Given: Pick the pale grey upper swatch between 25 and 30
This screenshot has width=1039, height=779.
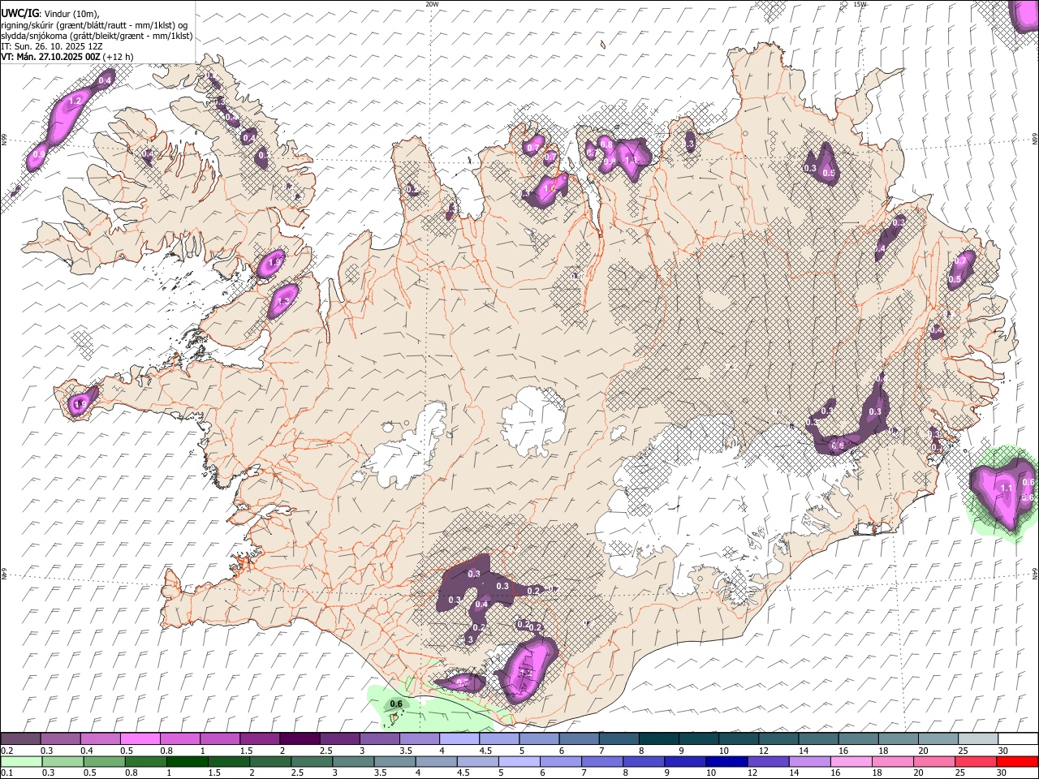Looking at the screenshot, I should coord(978,739).
